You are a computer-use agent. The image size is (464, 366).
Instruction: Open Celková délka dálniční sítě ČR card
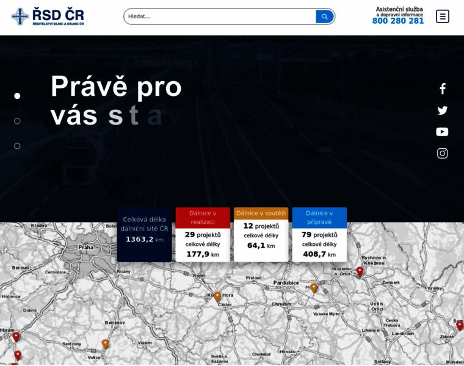[145, 235]
